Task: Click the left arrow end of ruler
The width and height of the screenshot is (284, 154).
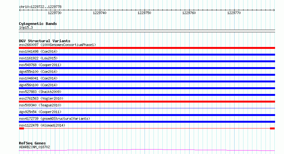Action: point(20,10)
